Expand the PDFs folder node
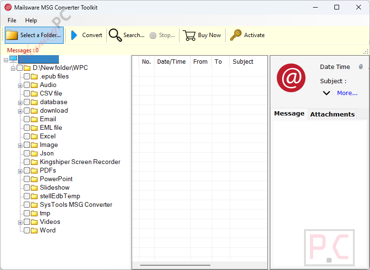370x270 pixels. coord(20,171)
